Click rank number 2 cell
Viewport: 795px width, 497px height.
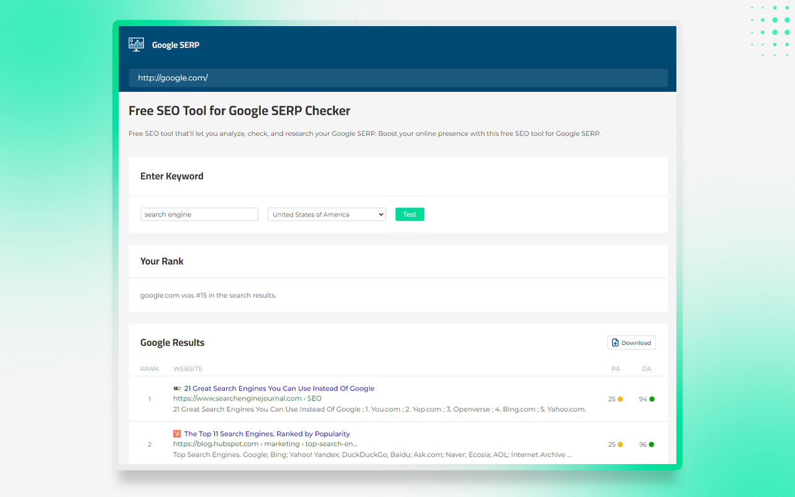(150, 444)
